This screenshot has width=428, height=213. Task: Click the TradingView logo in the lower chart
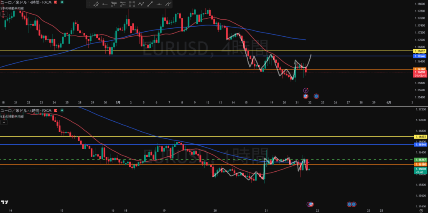point(5,203)
